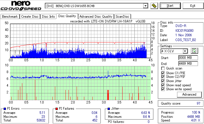Viewport: 204px width, 124px height.
Task: Click the End position 4489 MB field
Action: 188,64
